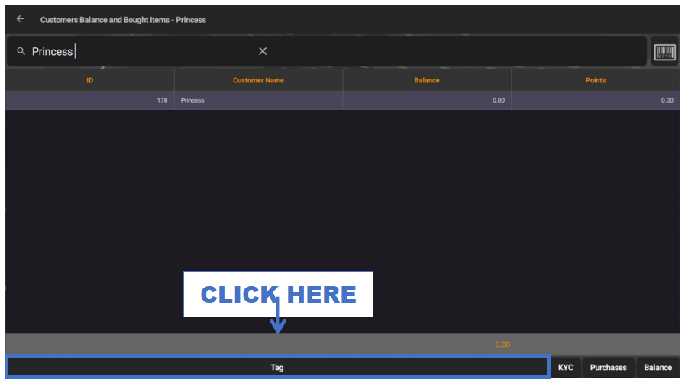This screenshot has width=685, height=383.
Task: Click Princess row balance value 0.00
Action: tap(427, 101)
